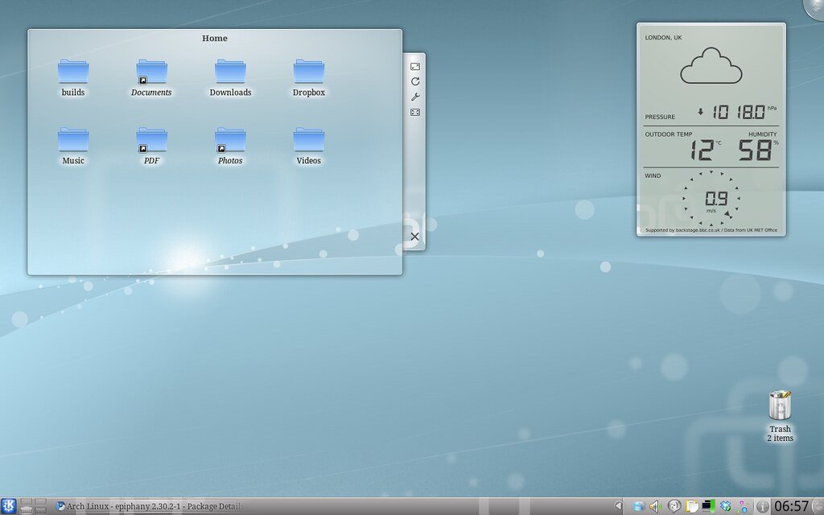Click the digital clock showing 06:57
Image resolution: width=824 pixels, height=515 pixels.
(x=790, y=506)
